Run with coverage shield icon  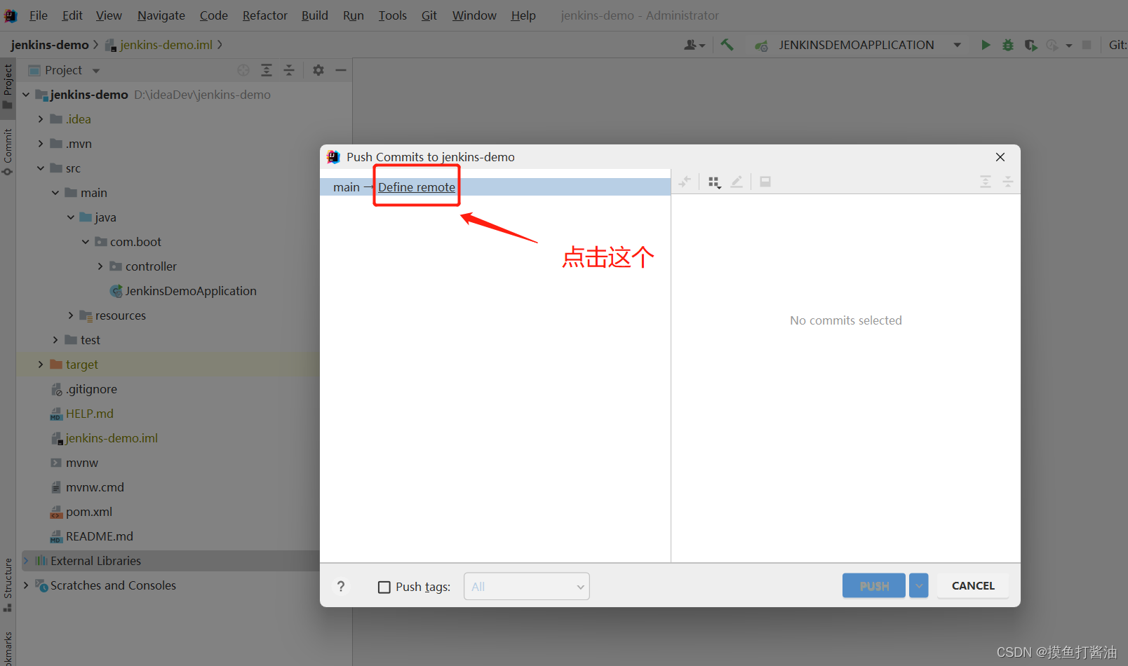1030,45
